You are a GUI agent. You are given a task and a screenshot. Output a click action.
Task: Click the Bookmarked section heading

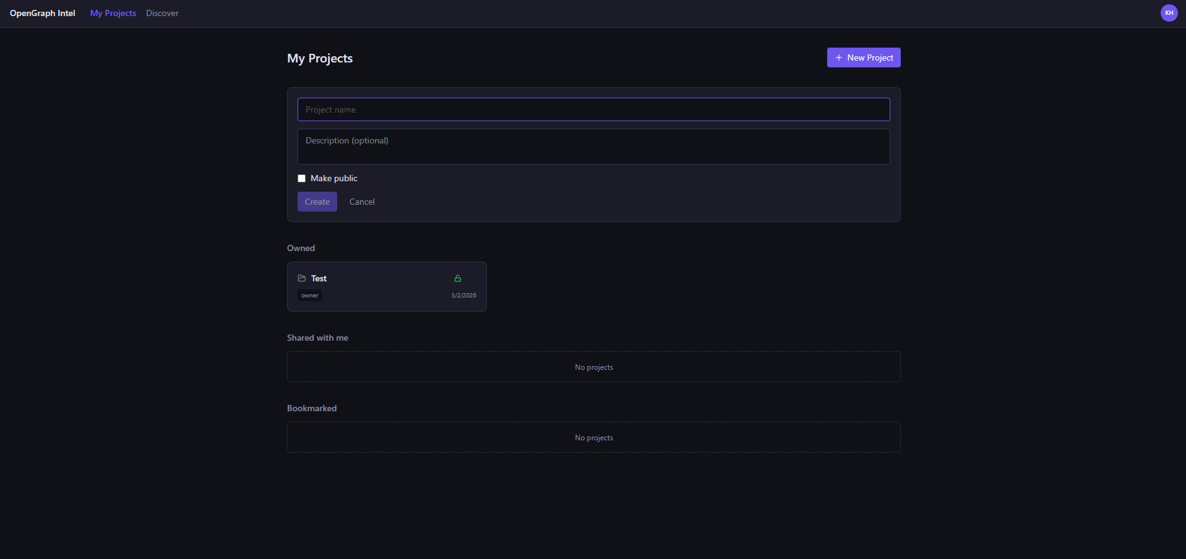point(311,408)
